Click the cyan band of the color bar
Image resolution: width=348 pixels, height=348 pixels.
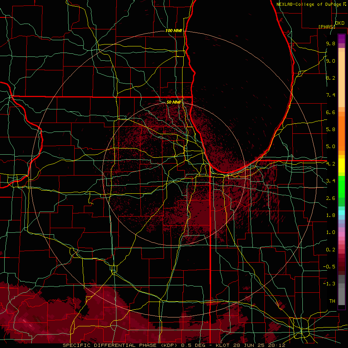point(341,213)
